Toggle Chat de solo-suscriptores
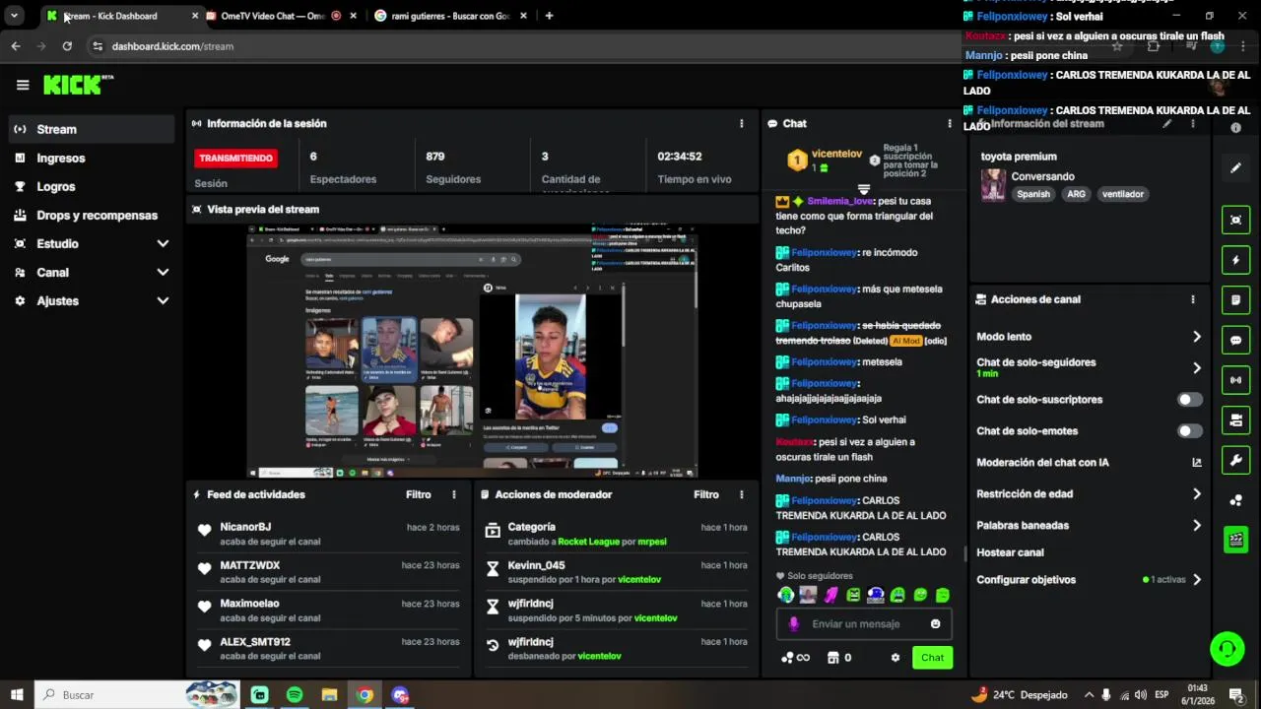This screenshot has height=709, width=1261. tap(1190, 400)
